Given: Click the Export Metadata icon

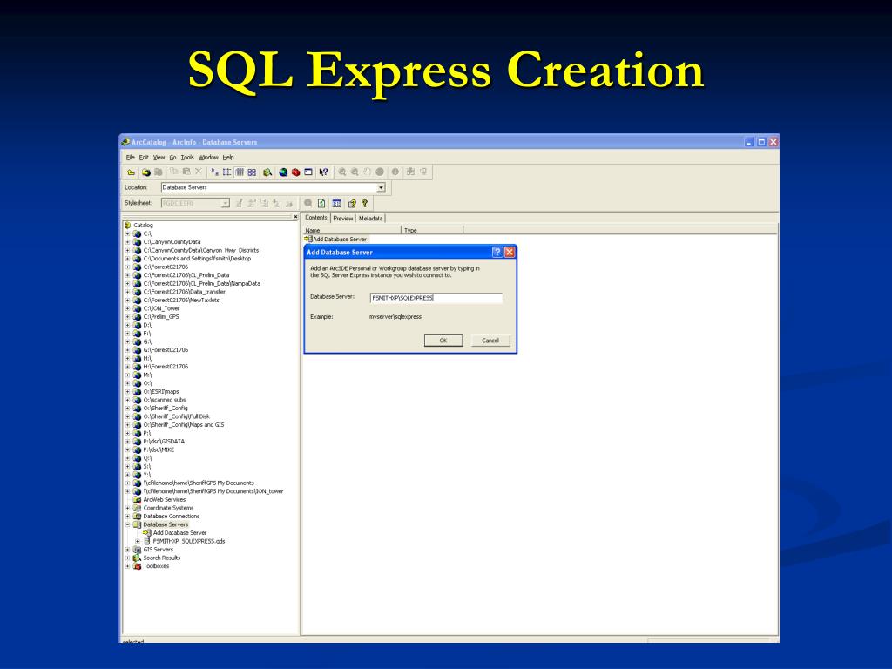Looking at the screenshot, I should (x=288, y=203).
